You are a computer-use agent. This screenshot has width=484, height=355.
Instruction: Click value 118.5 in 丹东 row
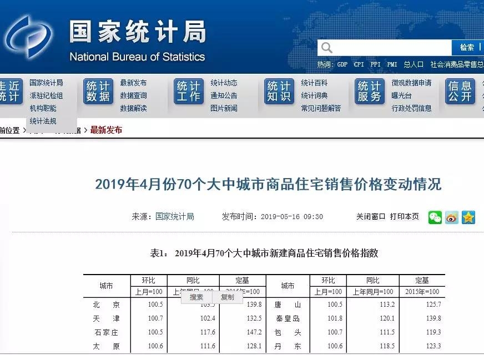point(387,346)
